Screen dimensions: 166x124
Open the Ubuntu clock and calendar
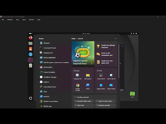click(86, 34)
